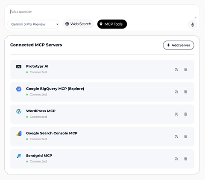Click the text area resize handle corner
This screenshot has width=205, height=180.
click(x=196, y=17)
